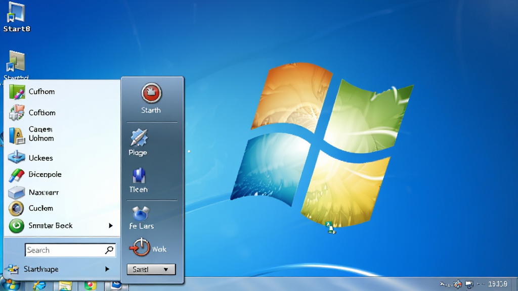This screenshot has width=518, height=291.
Task: Click the Santl button label
Action: (141, 270)
